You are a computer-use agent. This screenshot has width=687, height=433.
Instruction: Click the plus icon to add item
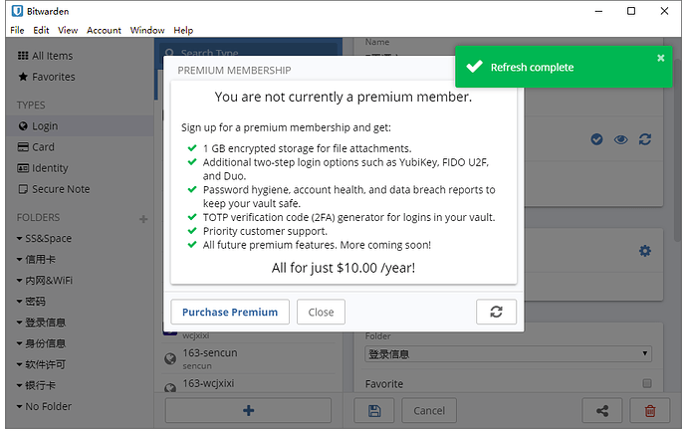[x=248, y=410]
